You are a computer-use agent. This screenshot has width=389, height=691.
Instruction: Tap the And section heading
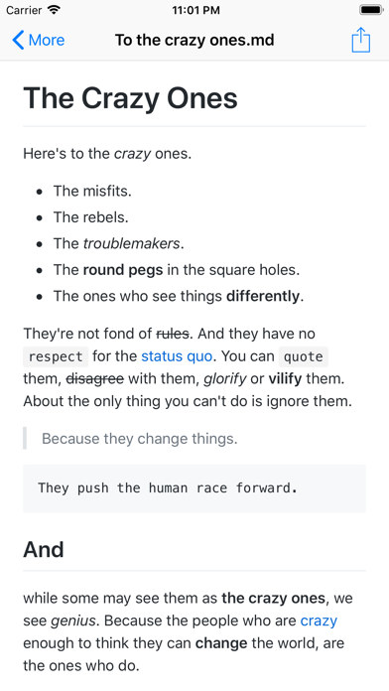coord(44,550)
